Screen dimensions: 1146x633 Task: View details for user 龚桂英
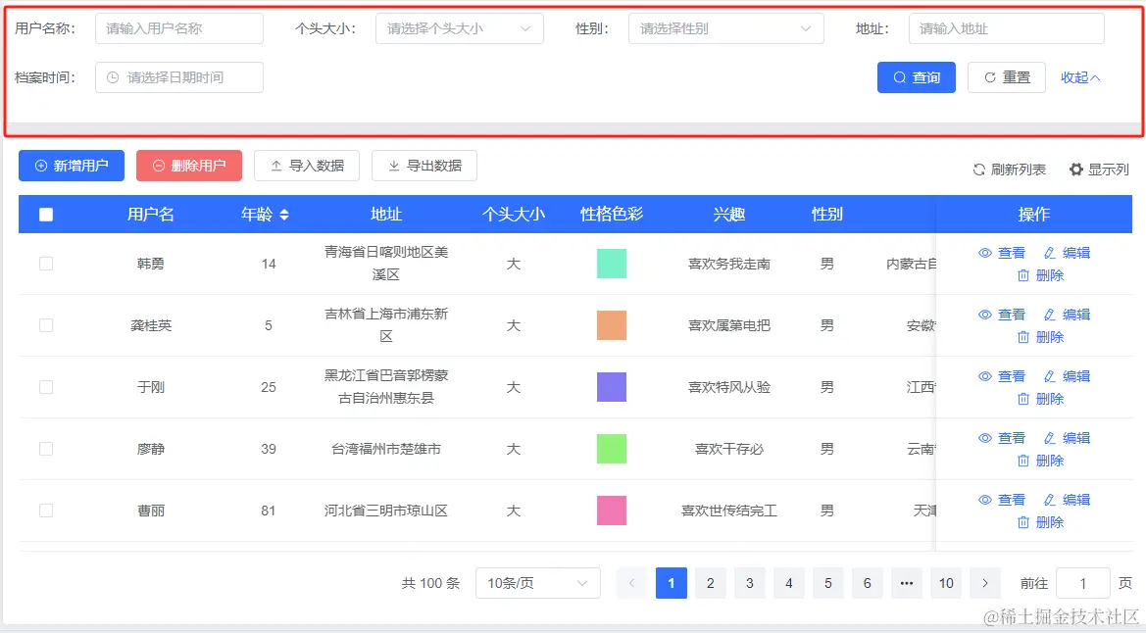1001,315
